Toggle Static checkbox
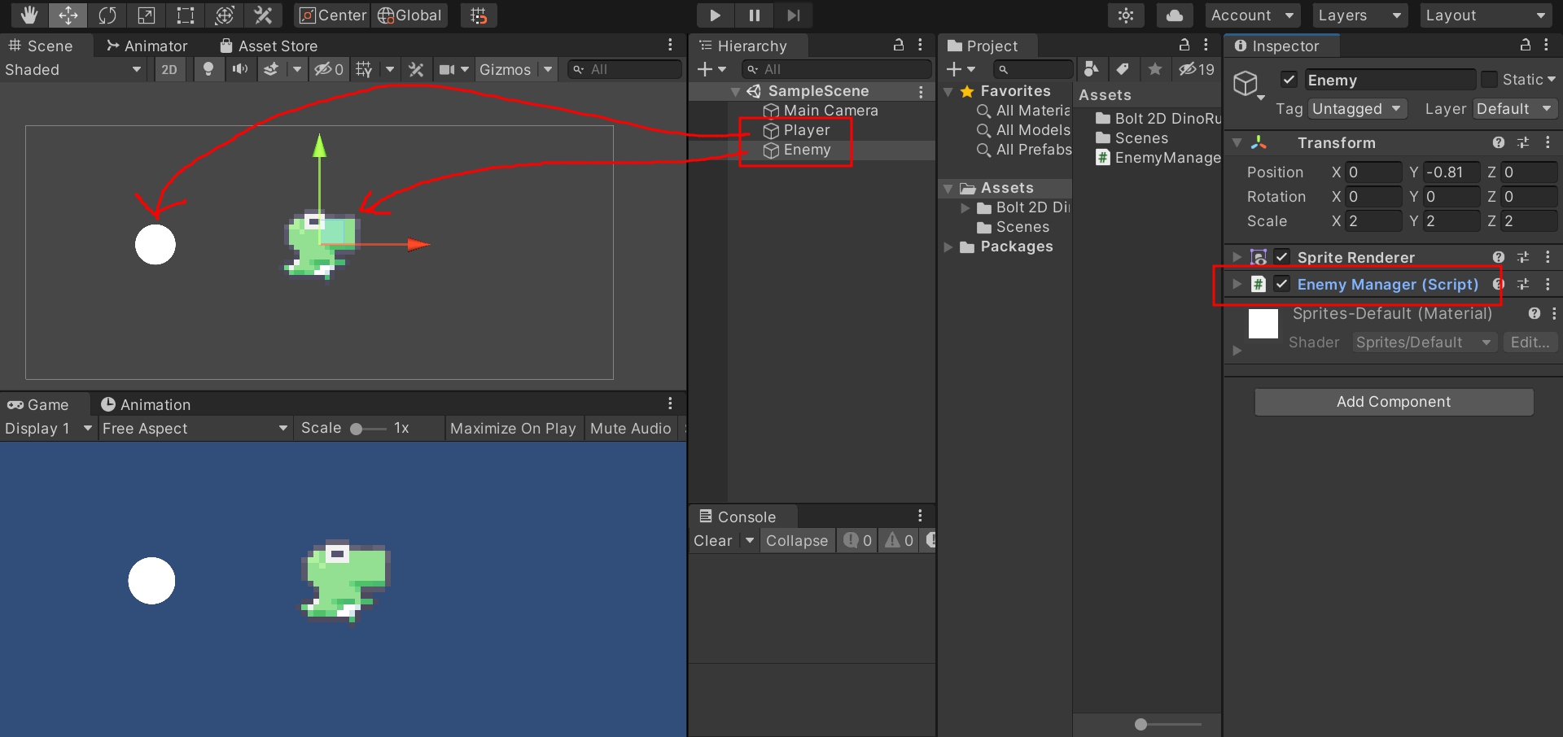 pyautogui.click(x=1489, y=79)
